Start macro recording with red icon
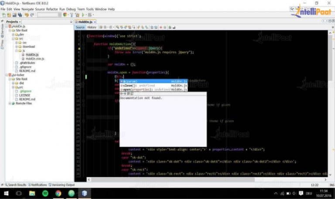 [161, 27]
